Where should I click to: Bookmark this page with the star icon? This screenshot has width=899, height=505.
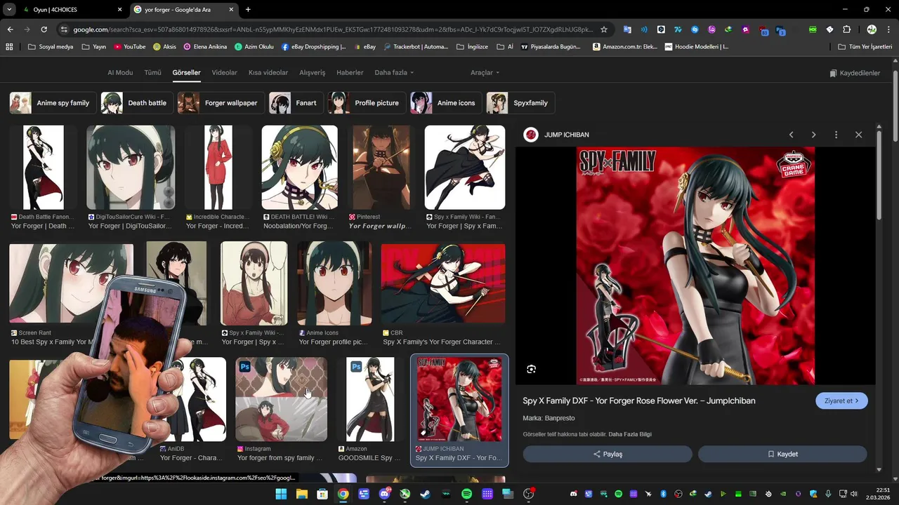(x=603, y=29)
